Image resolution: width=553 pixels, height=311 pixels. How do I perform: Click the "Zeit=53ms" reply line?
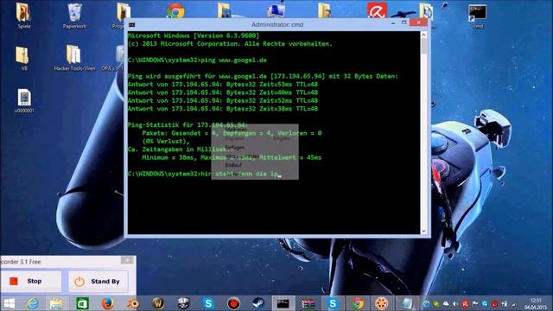tap(223, 85)
